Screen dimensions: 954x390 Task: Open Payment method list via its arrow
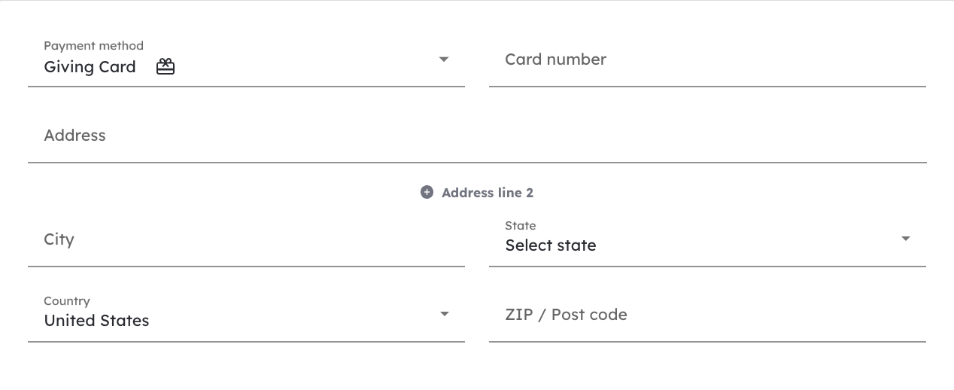(444, 59)
